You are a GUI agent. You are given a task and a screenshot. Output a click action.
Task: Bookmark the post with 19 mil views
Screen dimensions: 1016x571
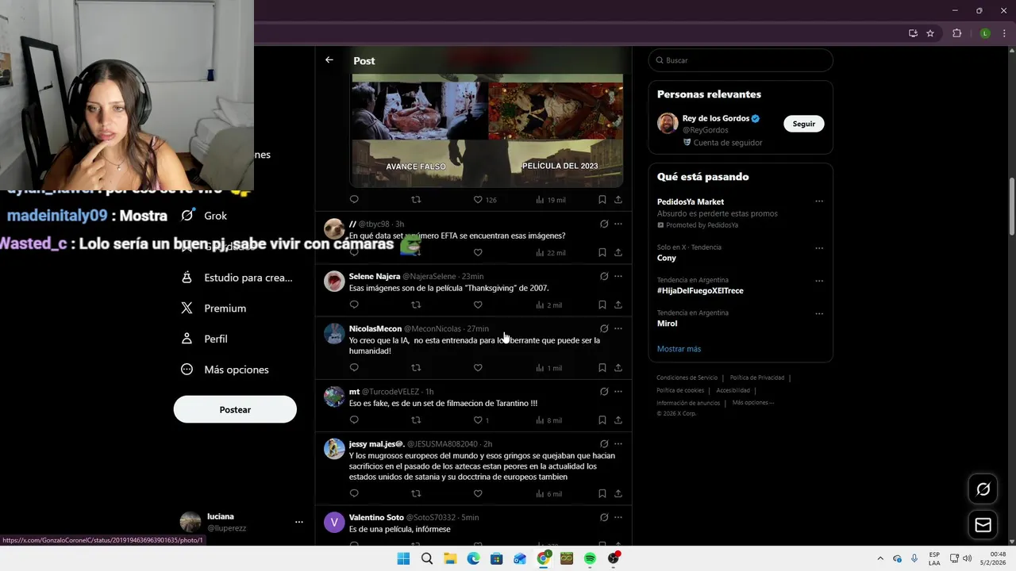click(x=602, y=200)
